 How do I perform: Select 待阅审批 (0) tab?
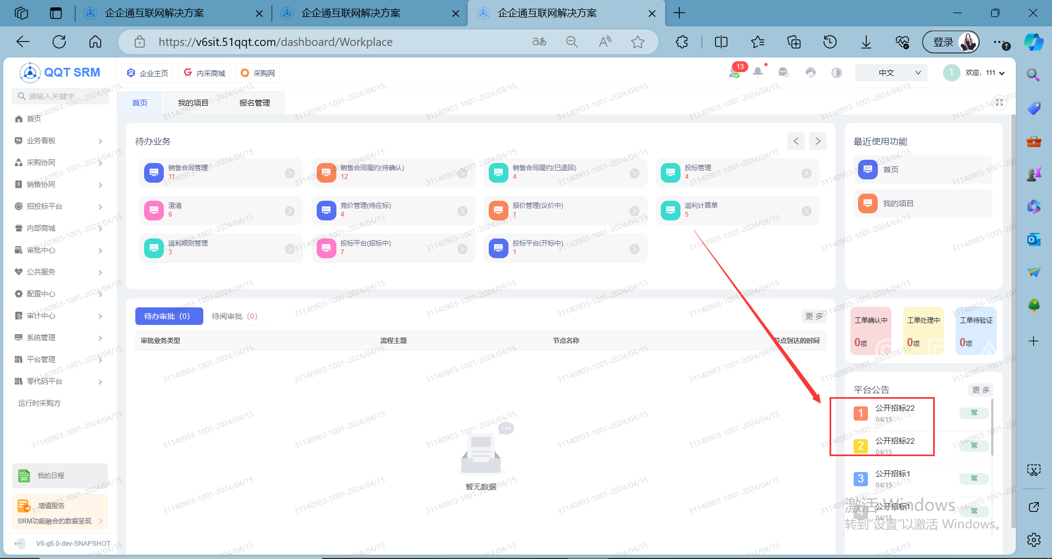(235, 316)
